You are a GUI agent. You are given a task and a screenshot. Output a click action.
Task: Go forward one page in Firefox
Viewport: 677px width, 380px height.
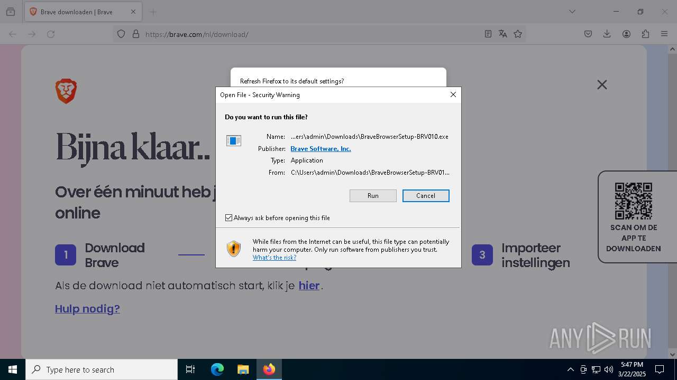click(x=32, y=34)
